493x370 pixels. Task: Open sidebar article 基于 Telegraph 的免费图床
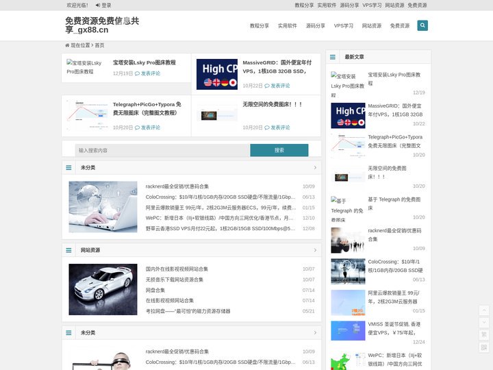tap(394, 203)
